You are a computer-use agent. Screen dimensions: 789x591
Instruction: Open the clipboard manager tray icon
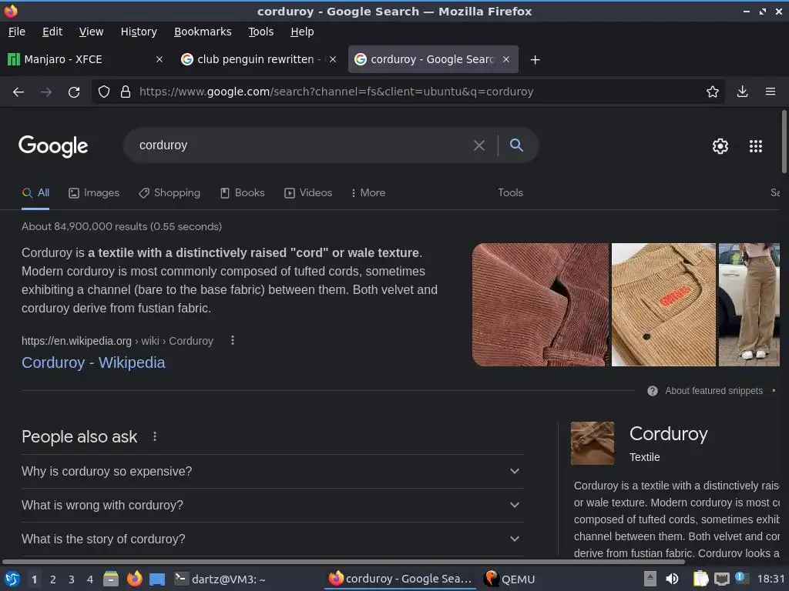[700, 579]
